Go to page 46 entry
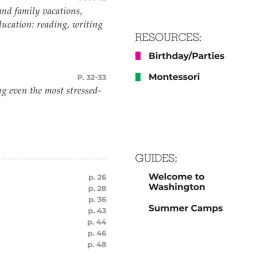Screen dimensions: 256x256 point(97,233)
